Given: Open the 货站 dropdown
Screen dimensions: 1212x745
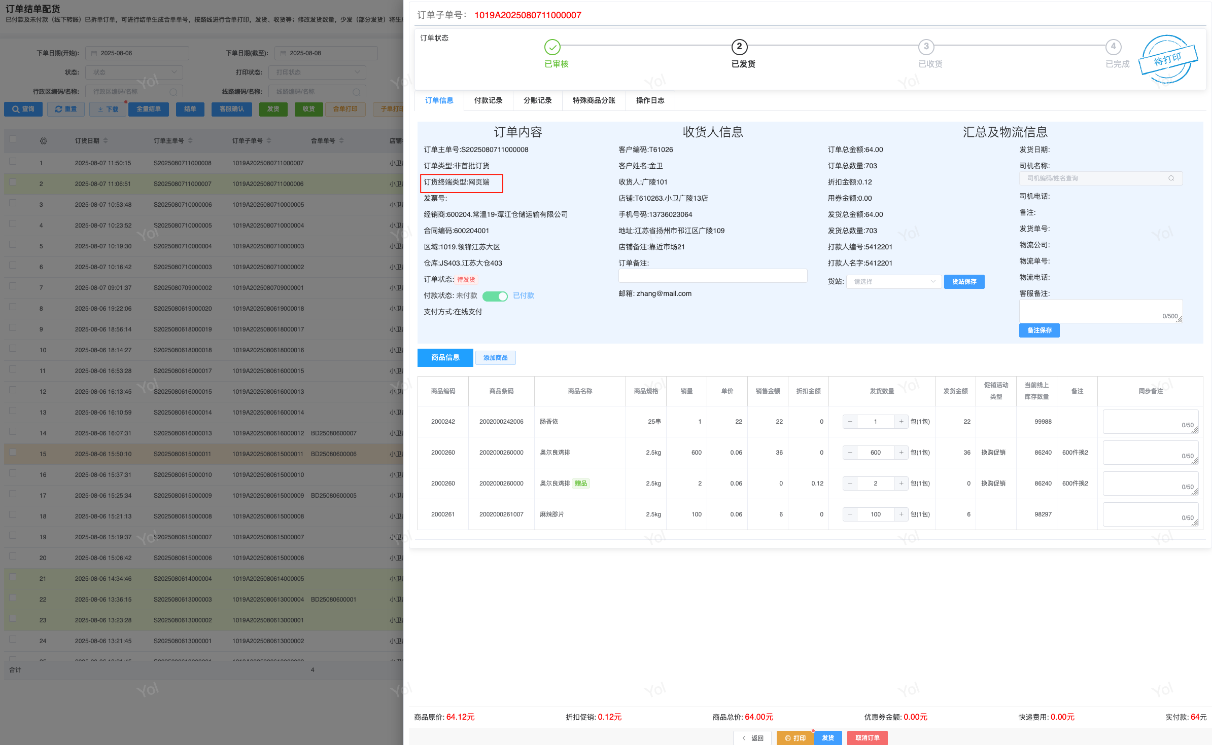Looking at the screenshot, I should [894, 282].
